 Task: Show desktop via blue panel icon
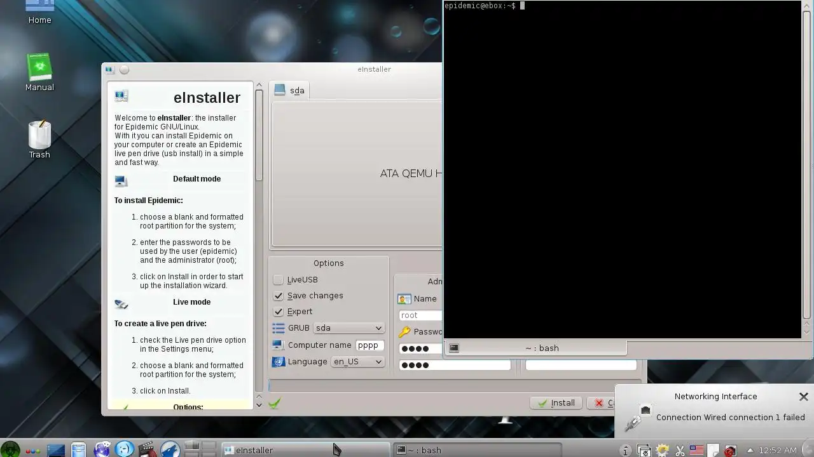click(x=55, y=450)
